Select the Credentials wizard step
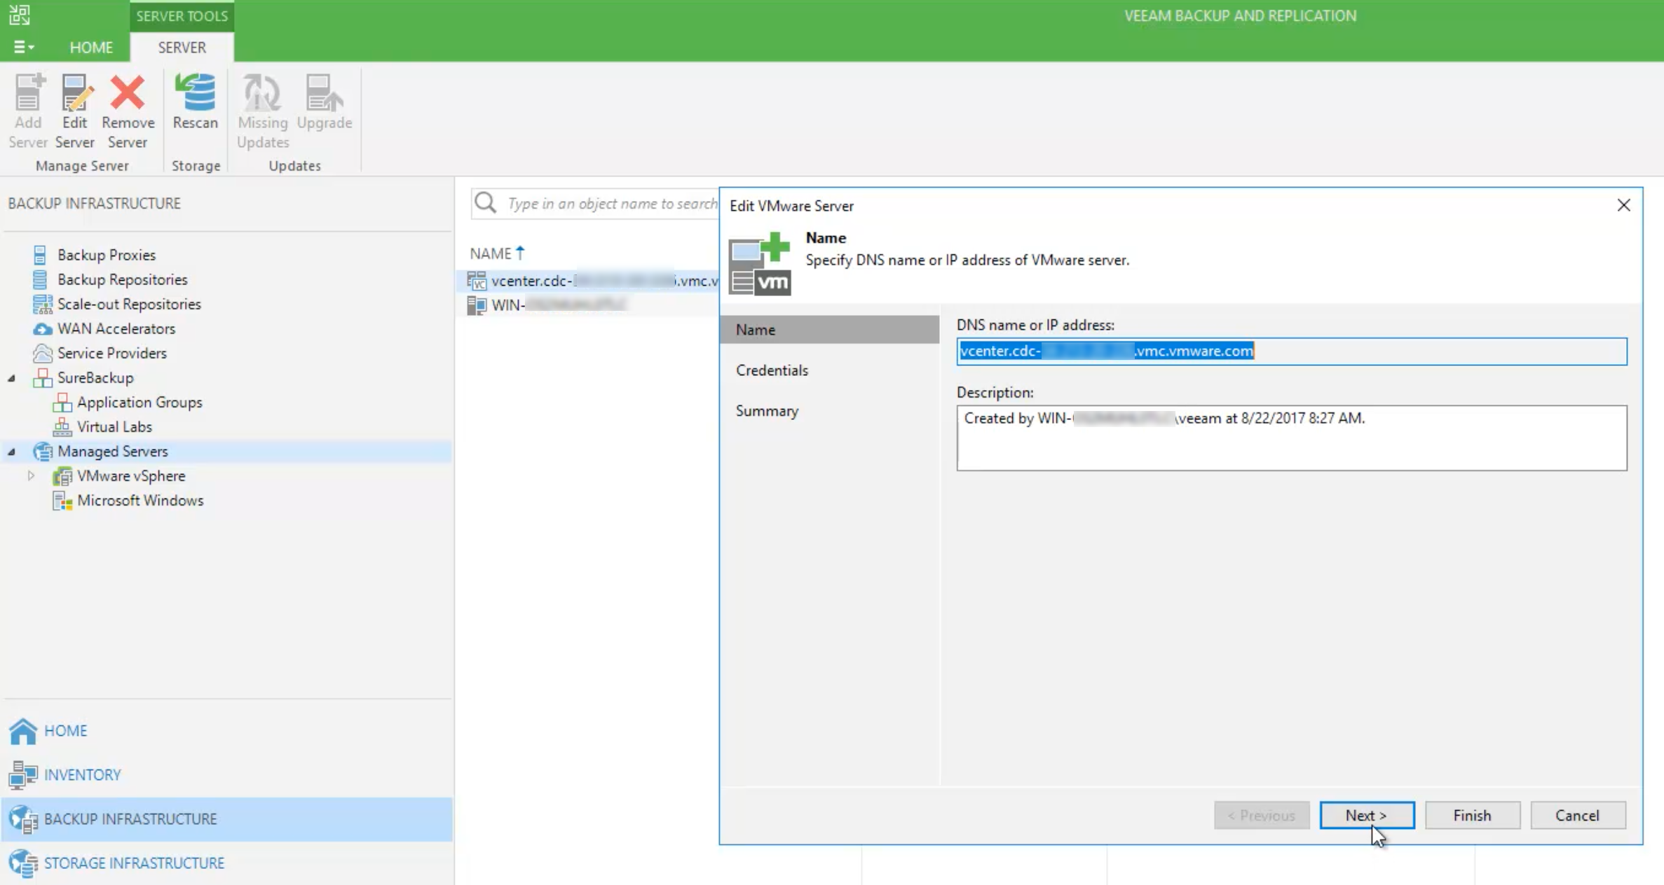1664x885 pixels. coord(772,370)
